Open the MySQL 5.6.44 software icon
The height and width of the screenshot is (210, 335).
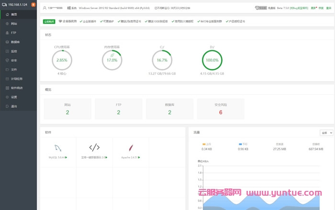(58, 147)
